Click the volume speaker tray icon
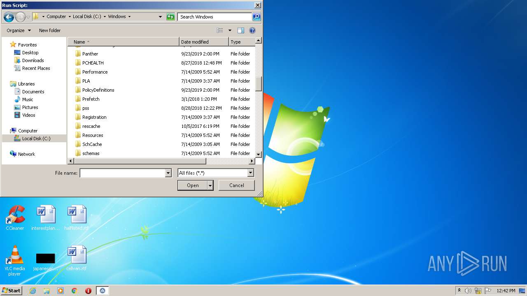 point(468,291)
